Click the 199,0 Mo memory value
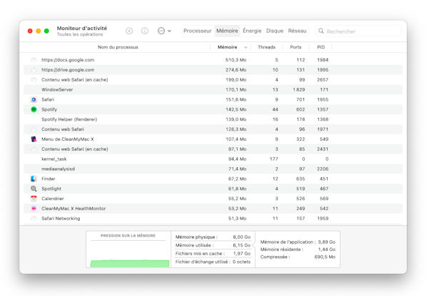 point(236,80)
